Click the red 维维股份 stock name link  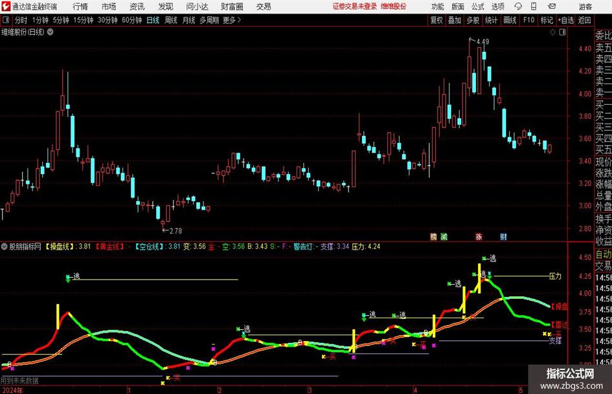pyautogui.click(x=394, y=6)
